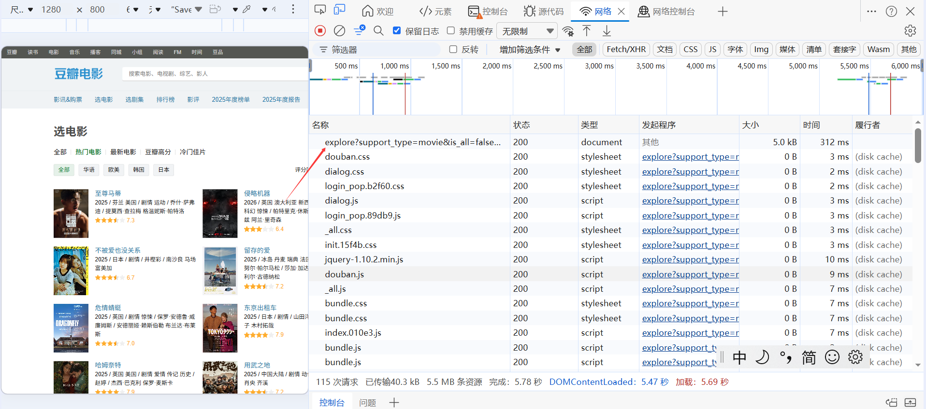
Task: Click initiator link in douban.css row
Action: pos(690,157)
